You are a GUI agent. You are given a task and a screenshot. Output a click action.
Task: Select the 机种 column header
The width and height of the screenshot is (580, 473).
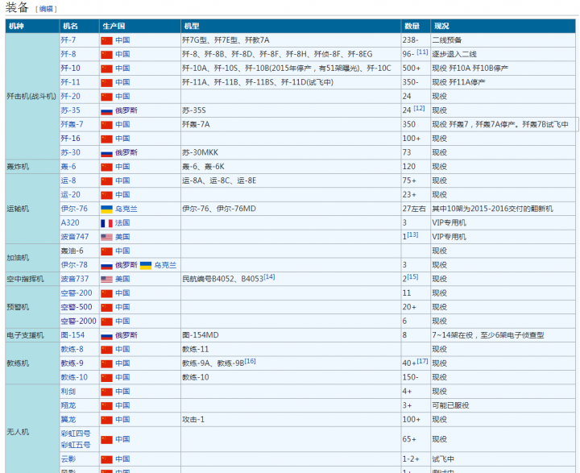click(x=32, y=26)
